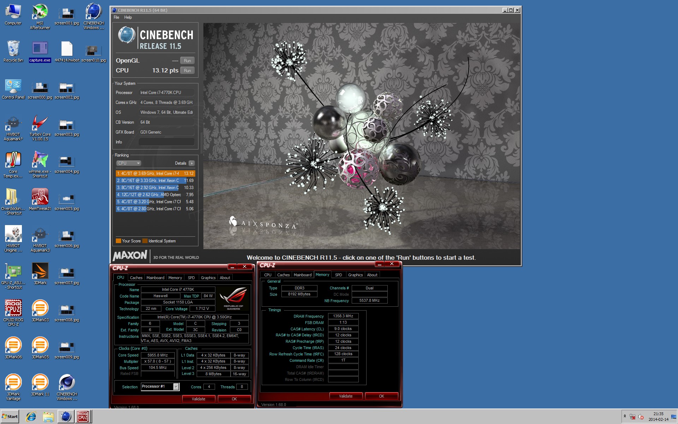Launch CPUID ROG CPU-Z desktop icon

click(x=13, y=313)
